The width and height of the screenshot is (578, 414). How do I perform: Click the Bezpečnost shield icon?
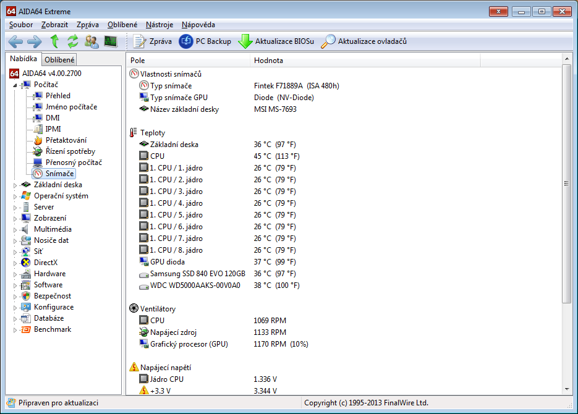coord(26,296)
